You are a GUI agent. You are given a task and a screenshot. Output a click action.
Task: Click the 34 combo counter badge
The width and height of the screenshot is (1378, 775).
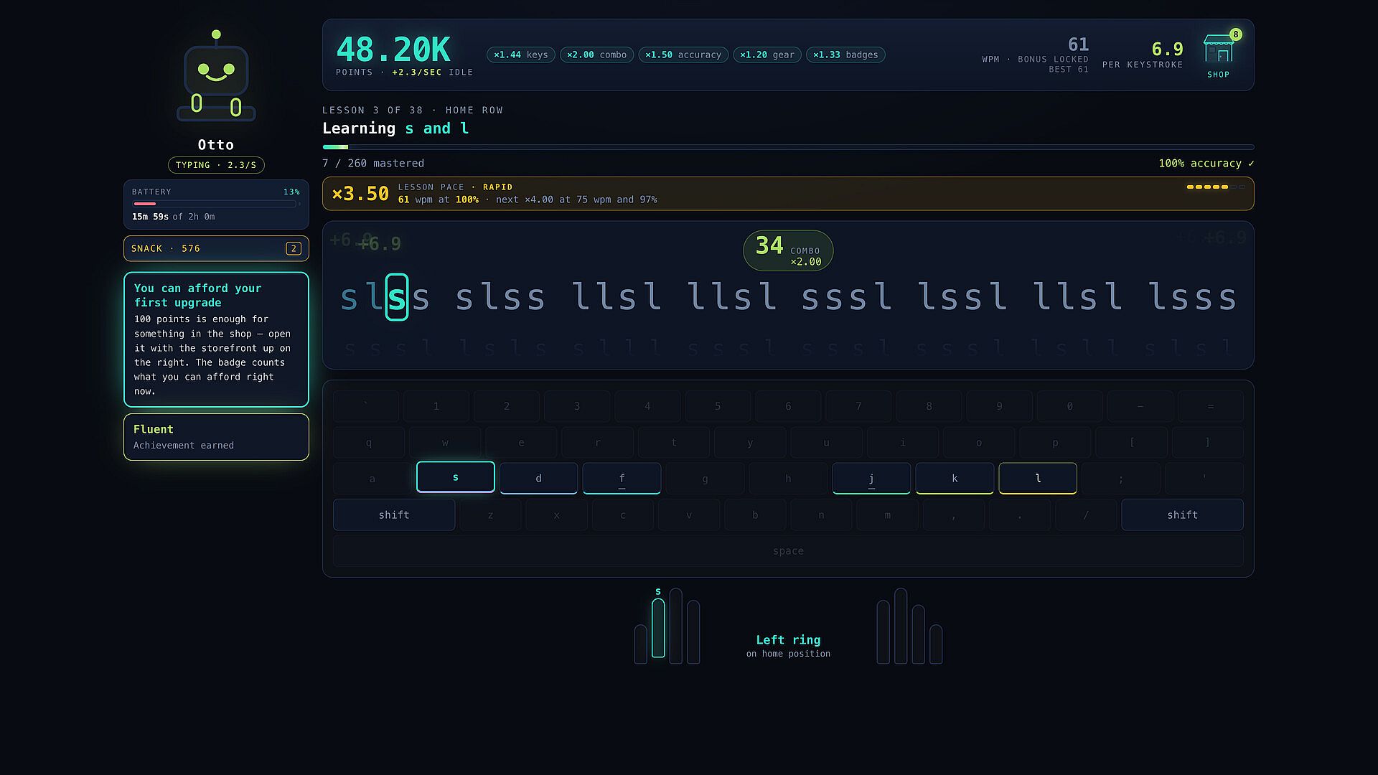[x=788, y=250]
